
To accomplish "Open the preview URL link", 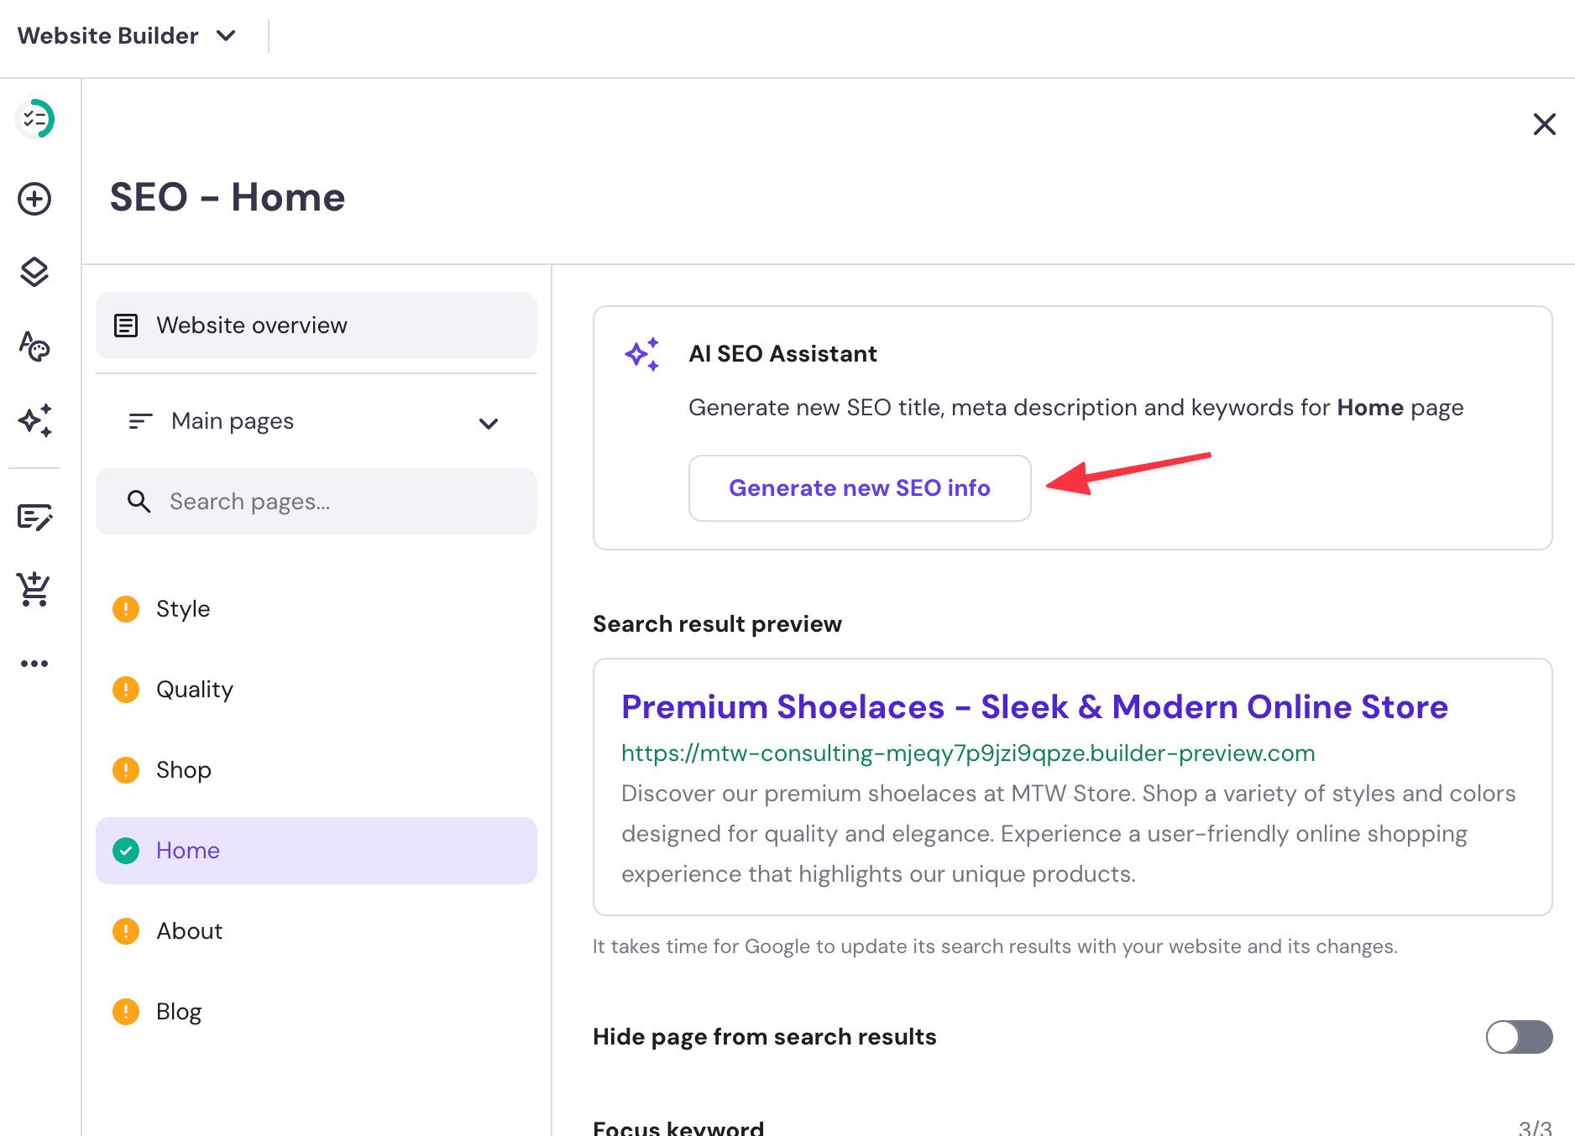I will (x=967, y=753).
